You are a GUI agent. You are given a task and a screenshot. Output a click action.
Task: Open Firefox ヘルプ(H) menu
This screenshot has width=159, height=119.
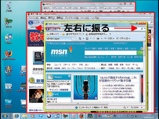tap(95, 18)
